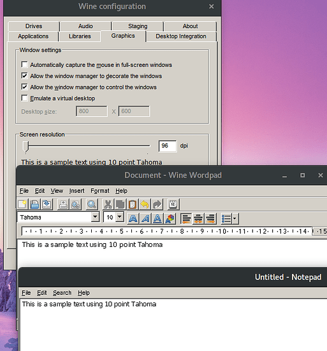Align text left in Wordpad
The image size is (327, 351).
pos(186,218)
